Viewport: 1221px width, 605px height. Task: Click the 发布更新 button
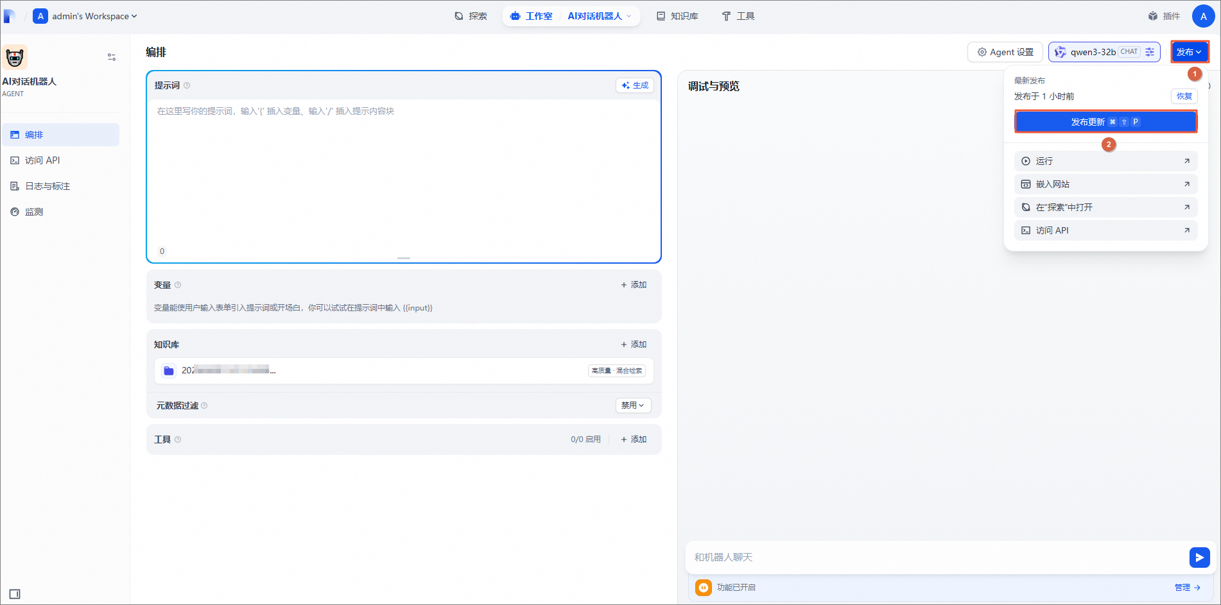[x=1105, y=122]
